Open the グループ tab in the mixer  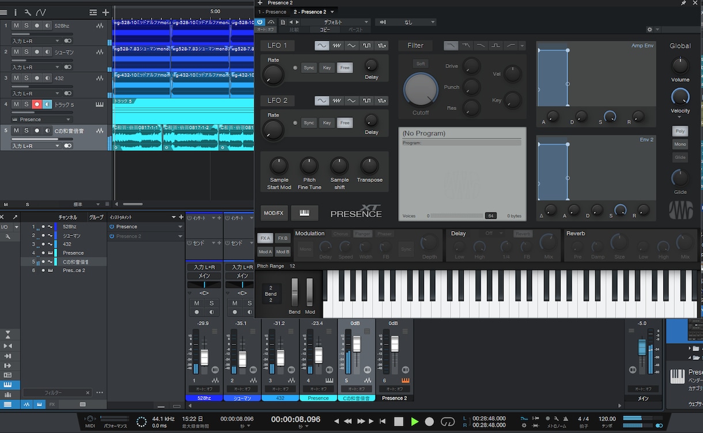click(96, 218)
